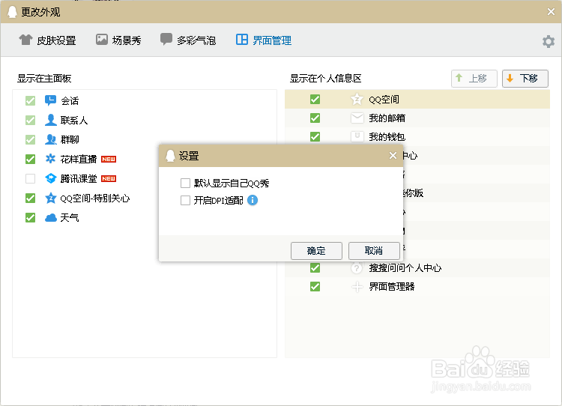Screen dimensions: 562x406
Task: Click the QQ空间-特别关心 star icon
Action: pos(50,198)
